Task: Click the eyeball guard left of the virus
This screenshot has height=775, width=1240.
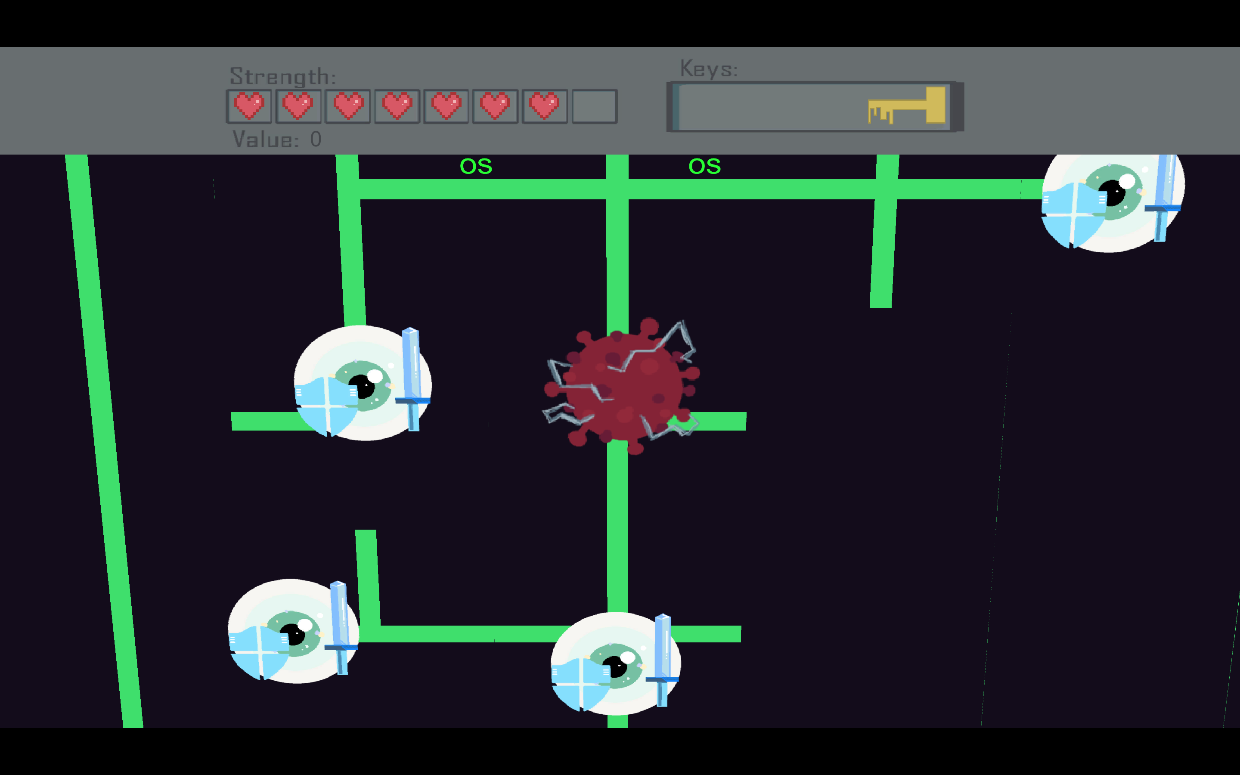Action: (363, 382)
